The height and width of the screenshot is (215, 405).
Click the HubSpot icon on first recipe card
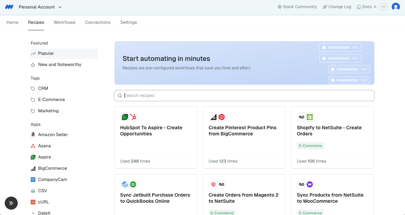[x=133, y=117]
